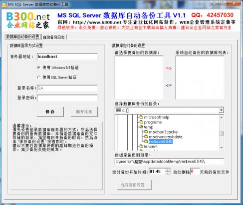Image resolution: width=243 pixels, height=205 pixels.
Task: Select the highlighted rar$exa0.040 folder
Action: (161, 141)
